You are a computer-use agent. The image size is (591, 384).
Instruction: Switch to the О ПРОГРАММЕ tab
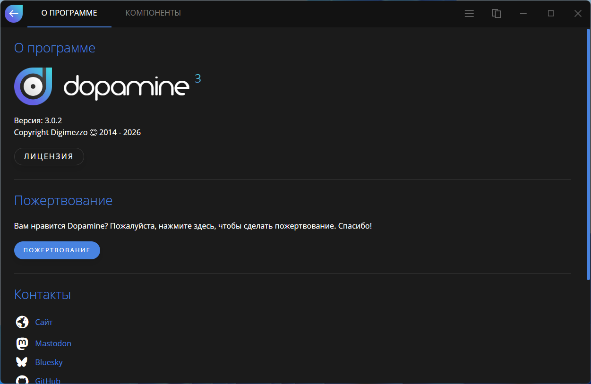click(x=69, y=13)
